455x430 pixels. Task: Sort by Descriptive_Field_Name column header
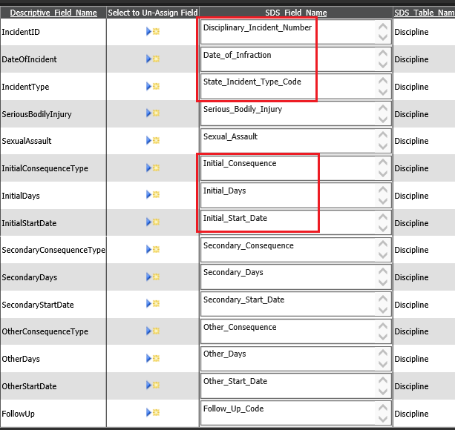(x=53, y=13)
